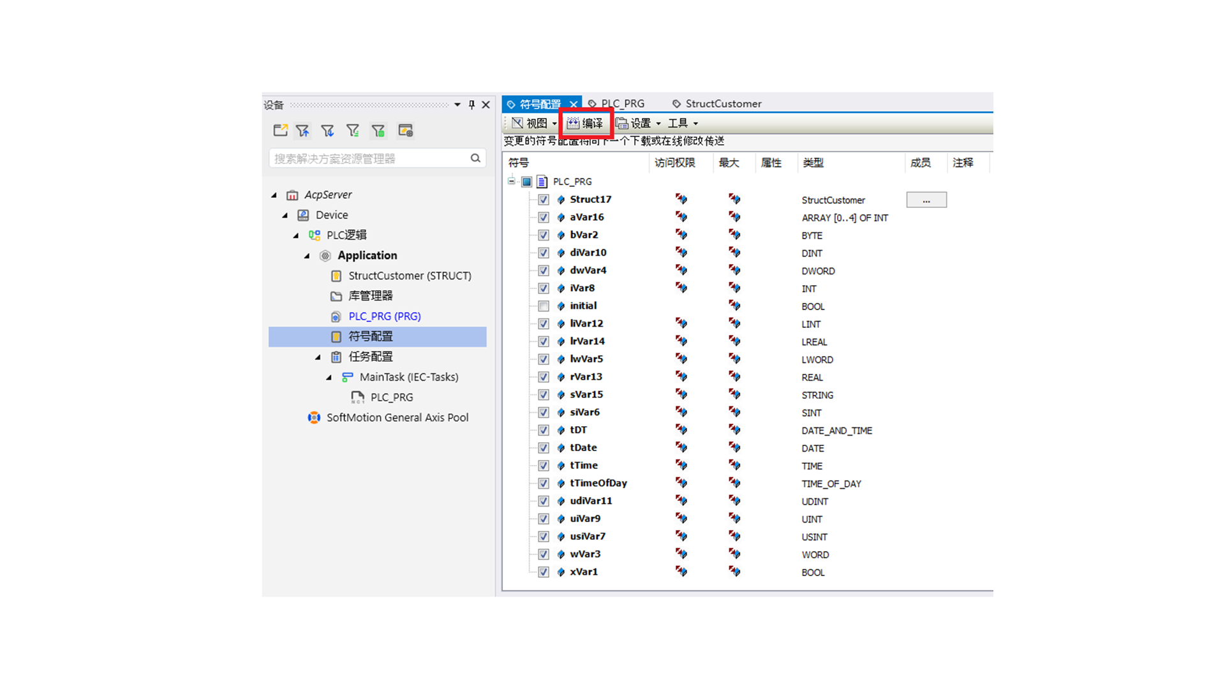Switch to the StructCustomer tab
The image size is (1225, 689).
point(717,103)
